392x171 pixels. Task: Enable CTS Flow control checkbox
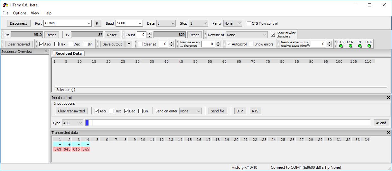[x=249, y=23]
